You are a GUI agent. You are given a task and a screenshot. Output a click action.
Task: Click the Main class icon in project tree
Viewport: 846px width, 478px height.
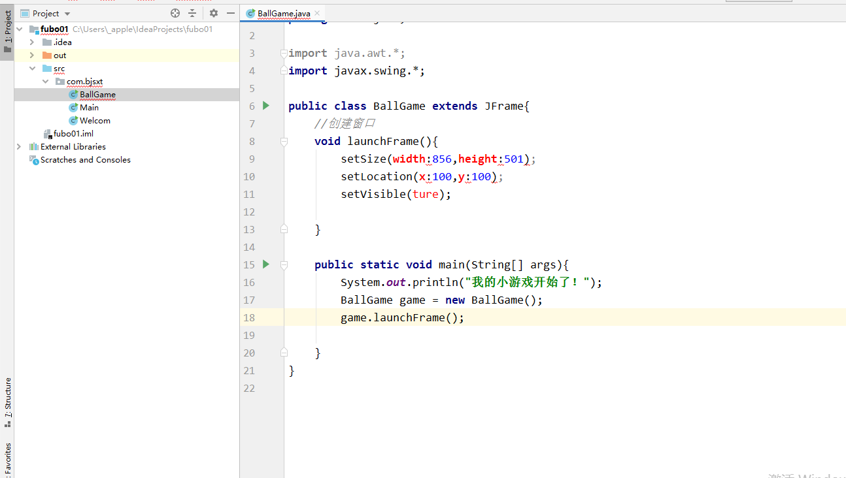73,108
